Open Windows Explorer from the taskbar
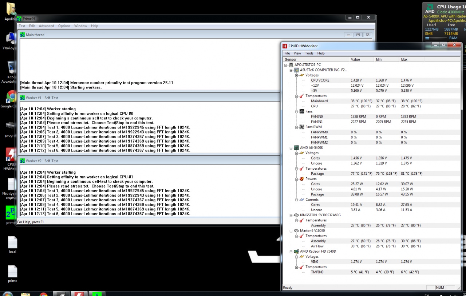The height and width of the screenshot is (296, 466). 25,294
